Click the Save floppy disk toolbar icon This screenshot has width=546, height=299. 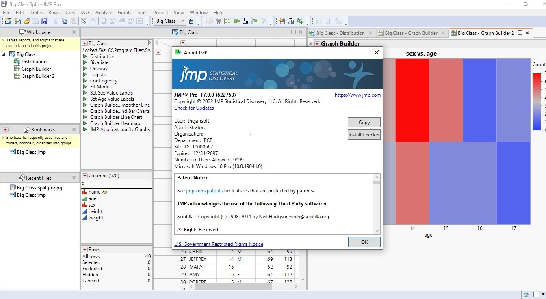pyautogui.click(x=44, y=21)
